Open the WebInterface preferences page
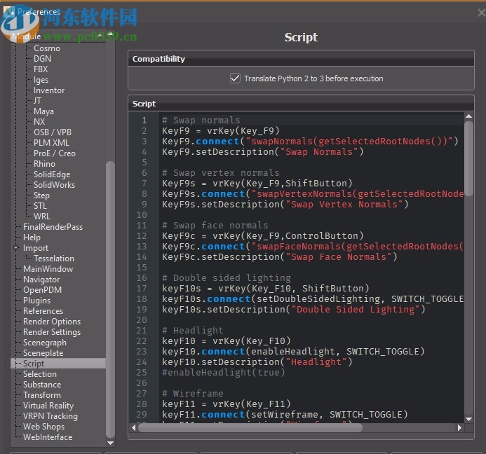 47,437
